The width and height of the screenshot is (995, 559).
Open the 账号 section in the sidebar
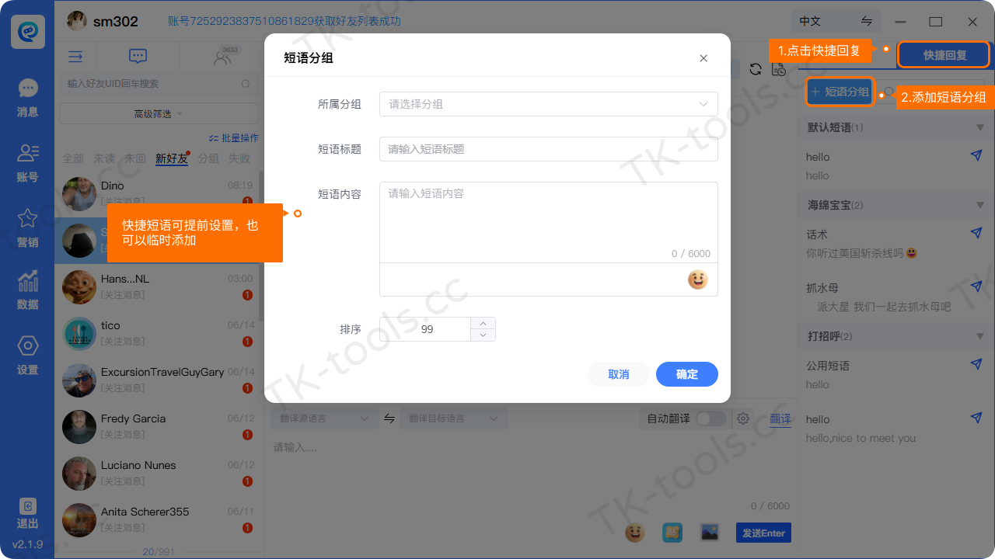point(27,163)
